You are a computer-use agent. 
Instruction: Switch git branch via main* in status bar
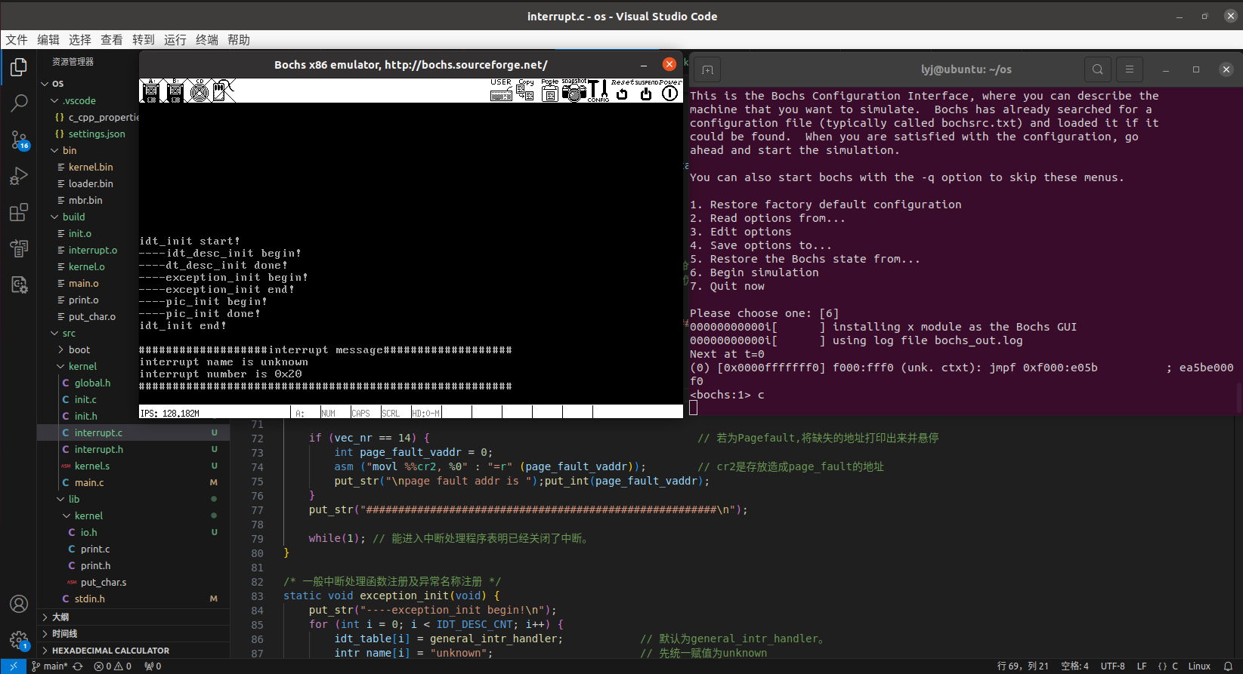click(49, 666)
